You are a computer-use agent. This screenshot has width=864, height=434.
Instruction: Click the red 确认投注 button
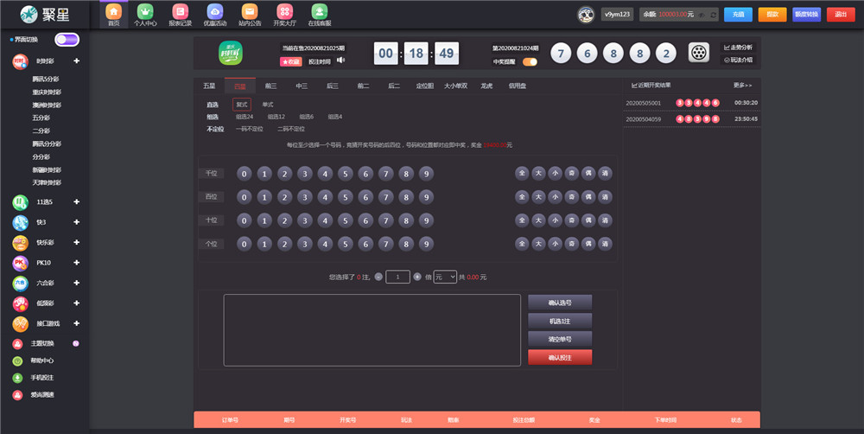[x=560, y=357]
